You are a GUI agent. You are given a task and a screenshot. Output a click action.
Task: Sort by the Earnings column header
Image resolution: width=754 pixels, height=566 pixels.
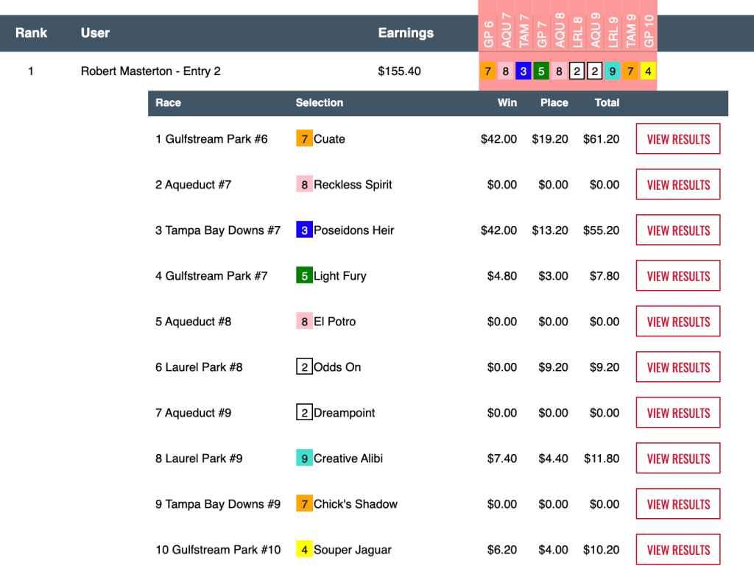coord(406,33)
